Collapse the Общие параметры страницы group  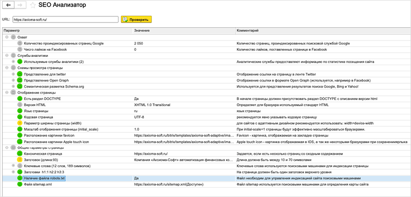7,148
